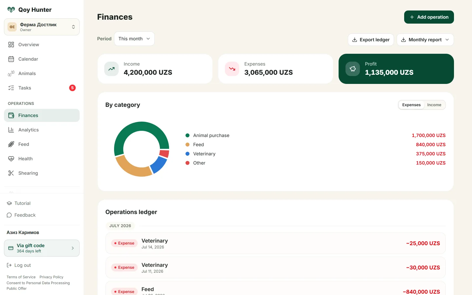This screenshot has height=295, width=472.
Task: Select the Finances wallet icon
Action: coord(11,115)
